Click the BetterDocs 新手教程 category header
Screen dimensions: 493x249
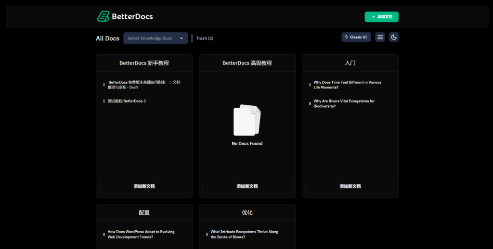coord(144,63)
